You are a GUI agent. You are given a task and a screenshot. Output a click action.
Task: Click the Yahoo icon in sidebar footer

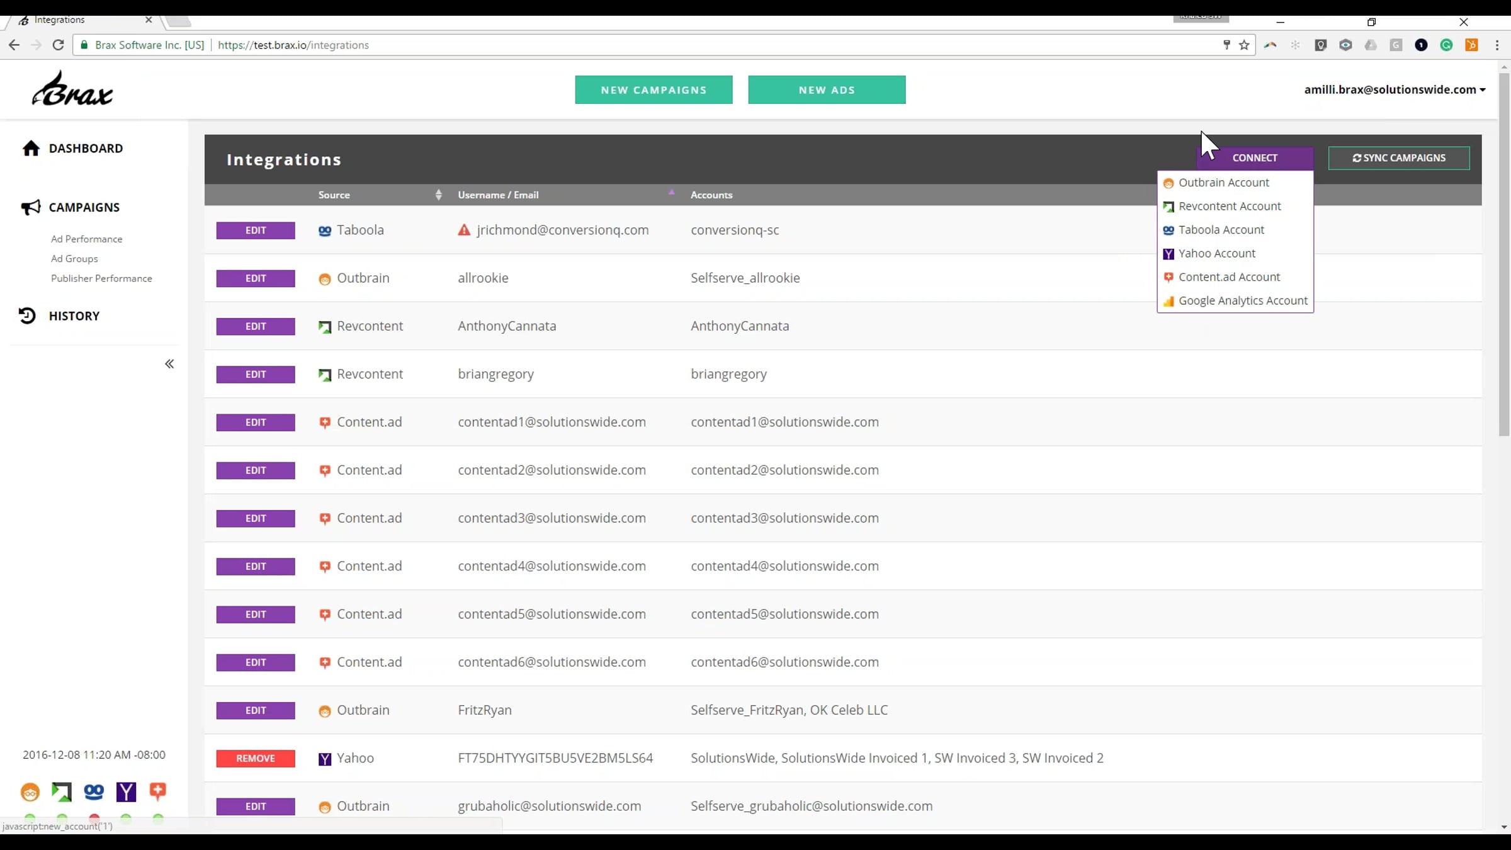(126, 791)
